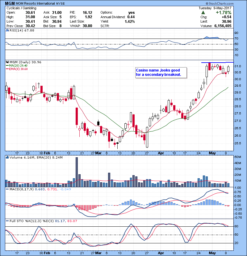Click the Open value 30.61

30,13
